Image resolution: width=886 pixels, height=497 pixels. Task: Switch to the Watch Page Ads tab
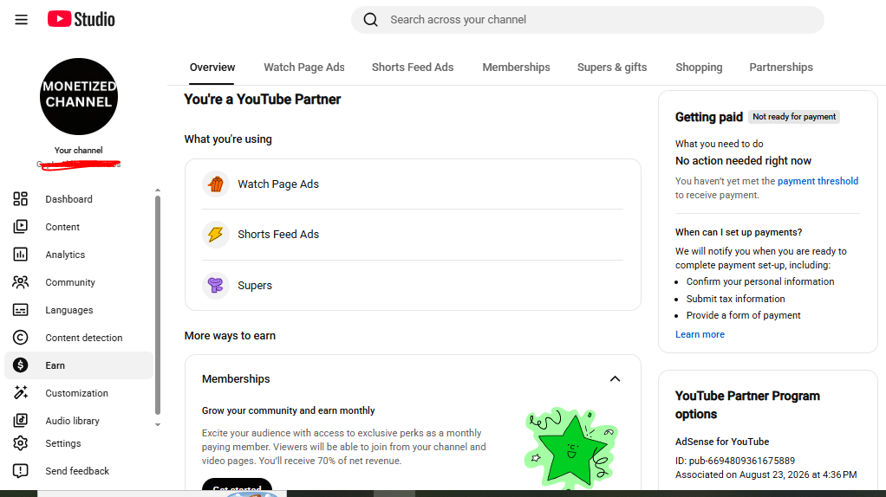pyautogui.click(x=304, y=68)
